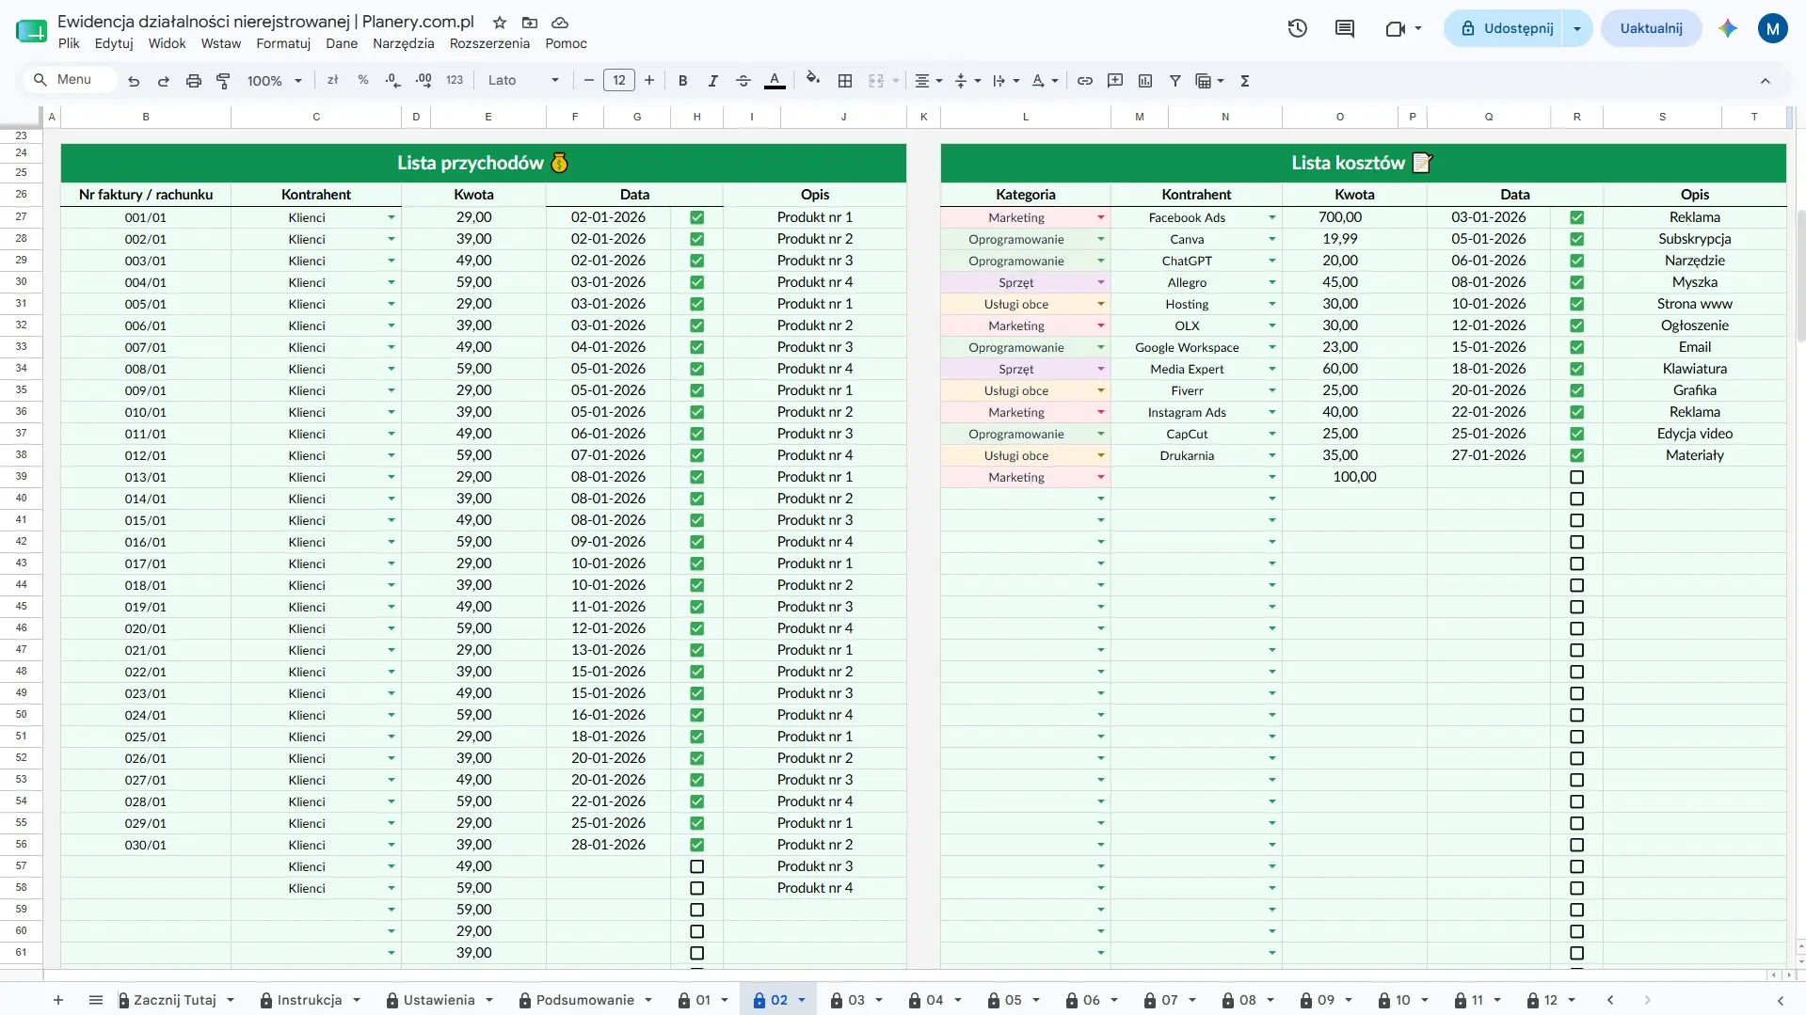Click the font size input field
Viewport: 1806px width, 1015px height.
(619, 81)
